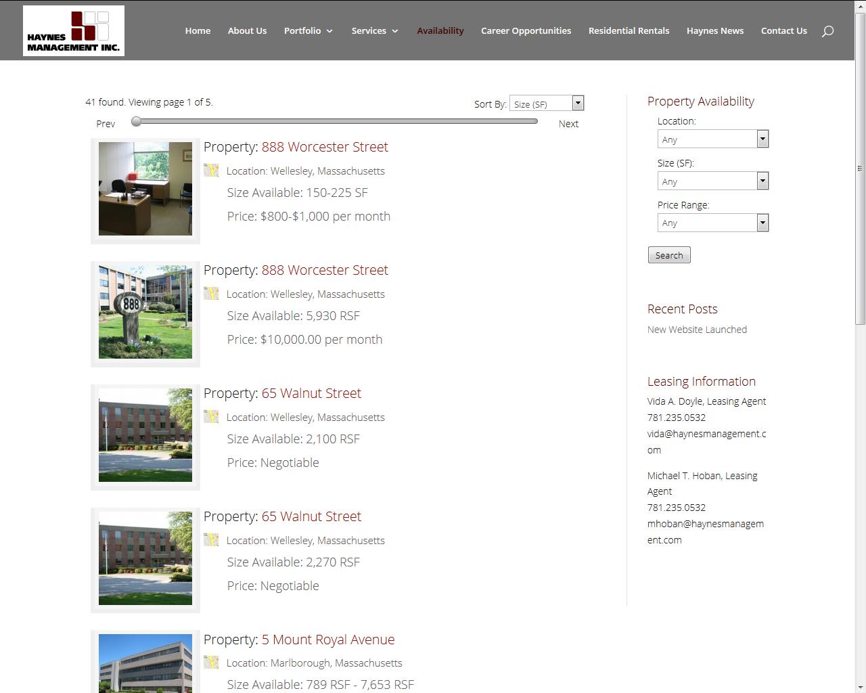Open the Size (SF) filter dropdown
Screen dimensions: 866x693
[x=713, y=181]
